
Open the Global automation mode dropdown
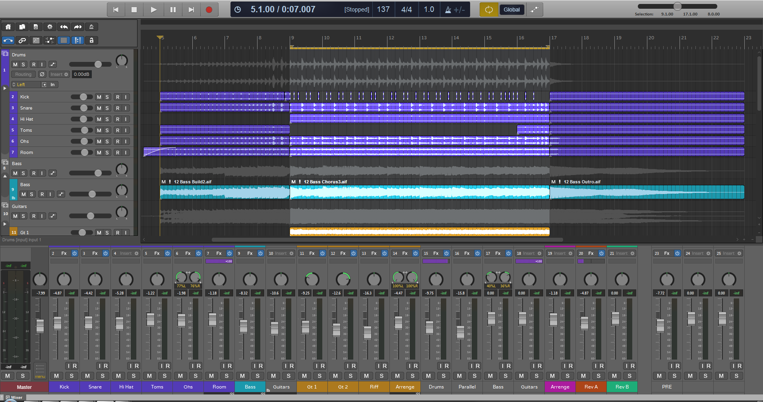(511, 10)
